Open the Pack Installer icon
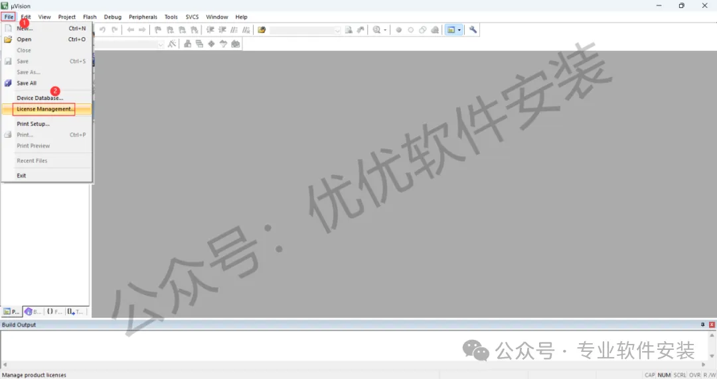 tap(236, 44)
